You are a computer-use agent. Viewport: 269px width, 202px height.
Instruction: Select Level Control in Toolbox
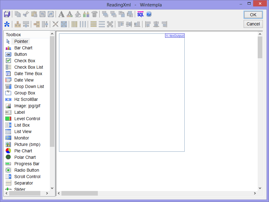27,119
